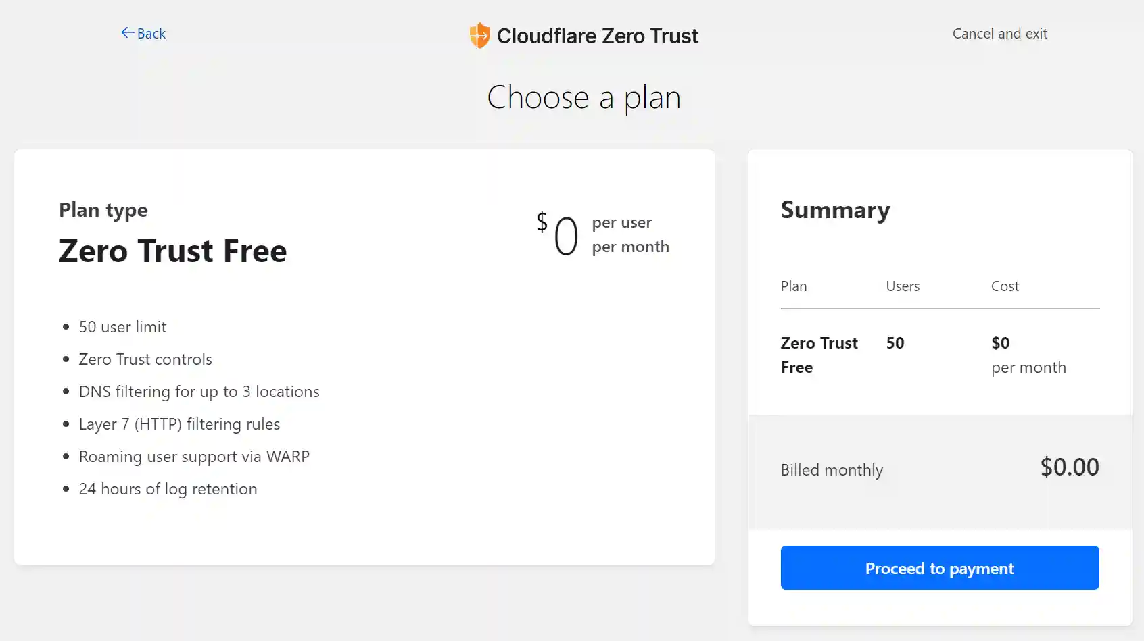The height and width of the screenshot is (641, 1144).
Task: Select the Choose a plan heading
Action: [x=583, y=97]
